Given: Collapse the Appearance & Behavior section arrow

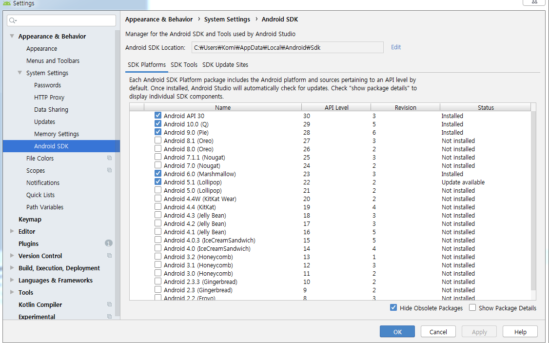Looking at the screenshot, I should point(12,36).
